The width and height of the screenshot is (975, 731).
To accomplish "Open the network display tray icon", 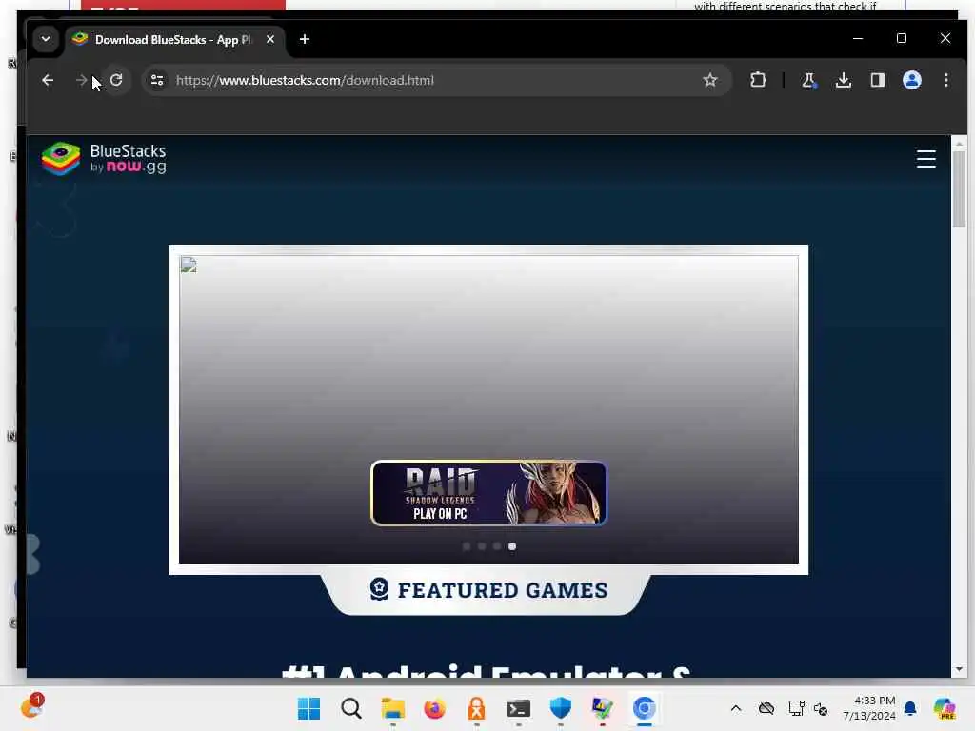I will (x=796, y=708).
